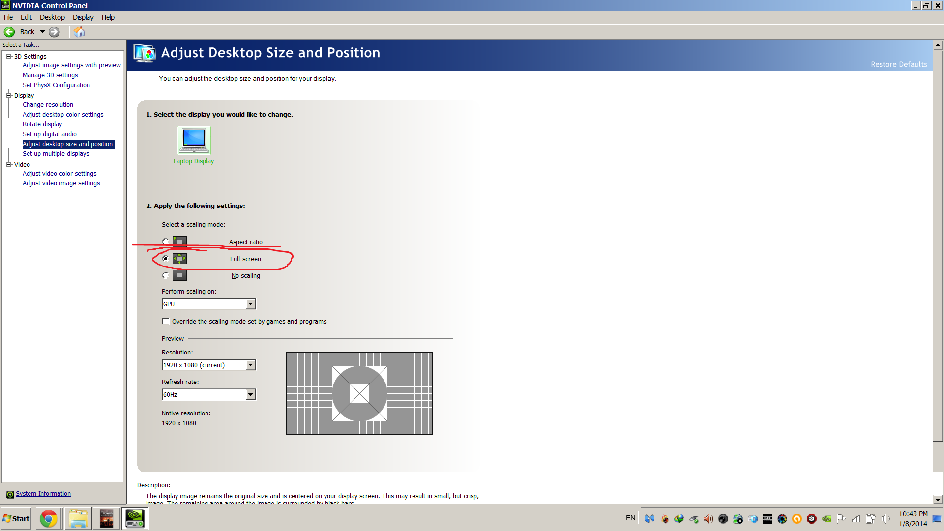Open Manage 3D settings
The image size is (944, 531).
click(50, 75)
